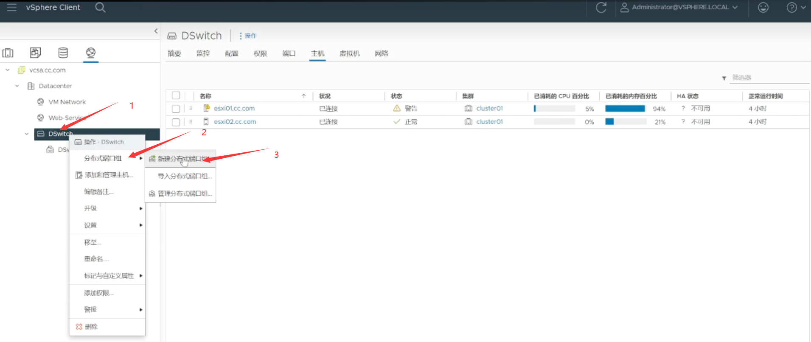Click esxi02 memory usage bar 21%
The image size is (811, 342).
(x=626, y=122)
